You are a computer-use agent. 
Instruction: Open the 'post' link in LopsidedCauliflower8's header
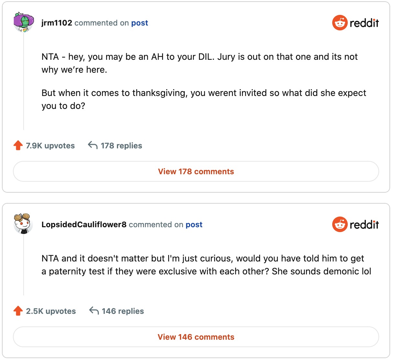click(x=194, y=225)
